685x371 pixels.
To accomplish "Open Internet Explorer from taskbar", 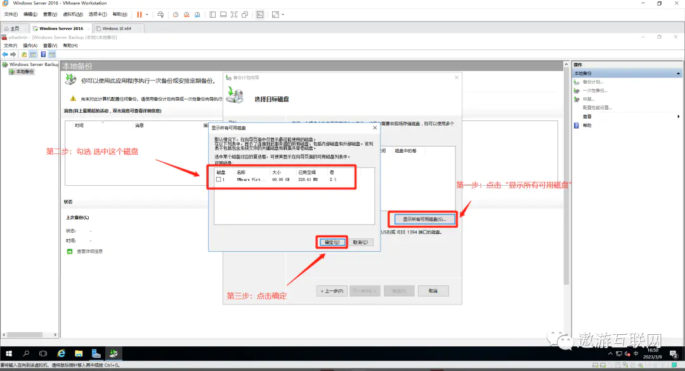I will [61, 353].
